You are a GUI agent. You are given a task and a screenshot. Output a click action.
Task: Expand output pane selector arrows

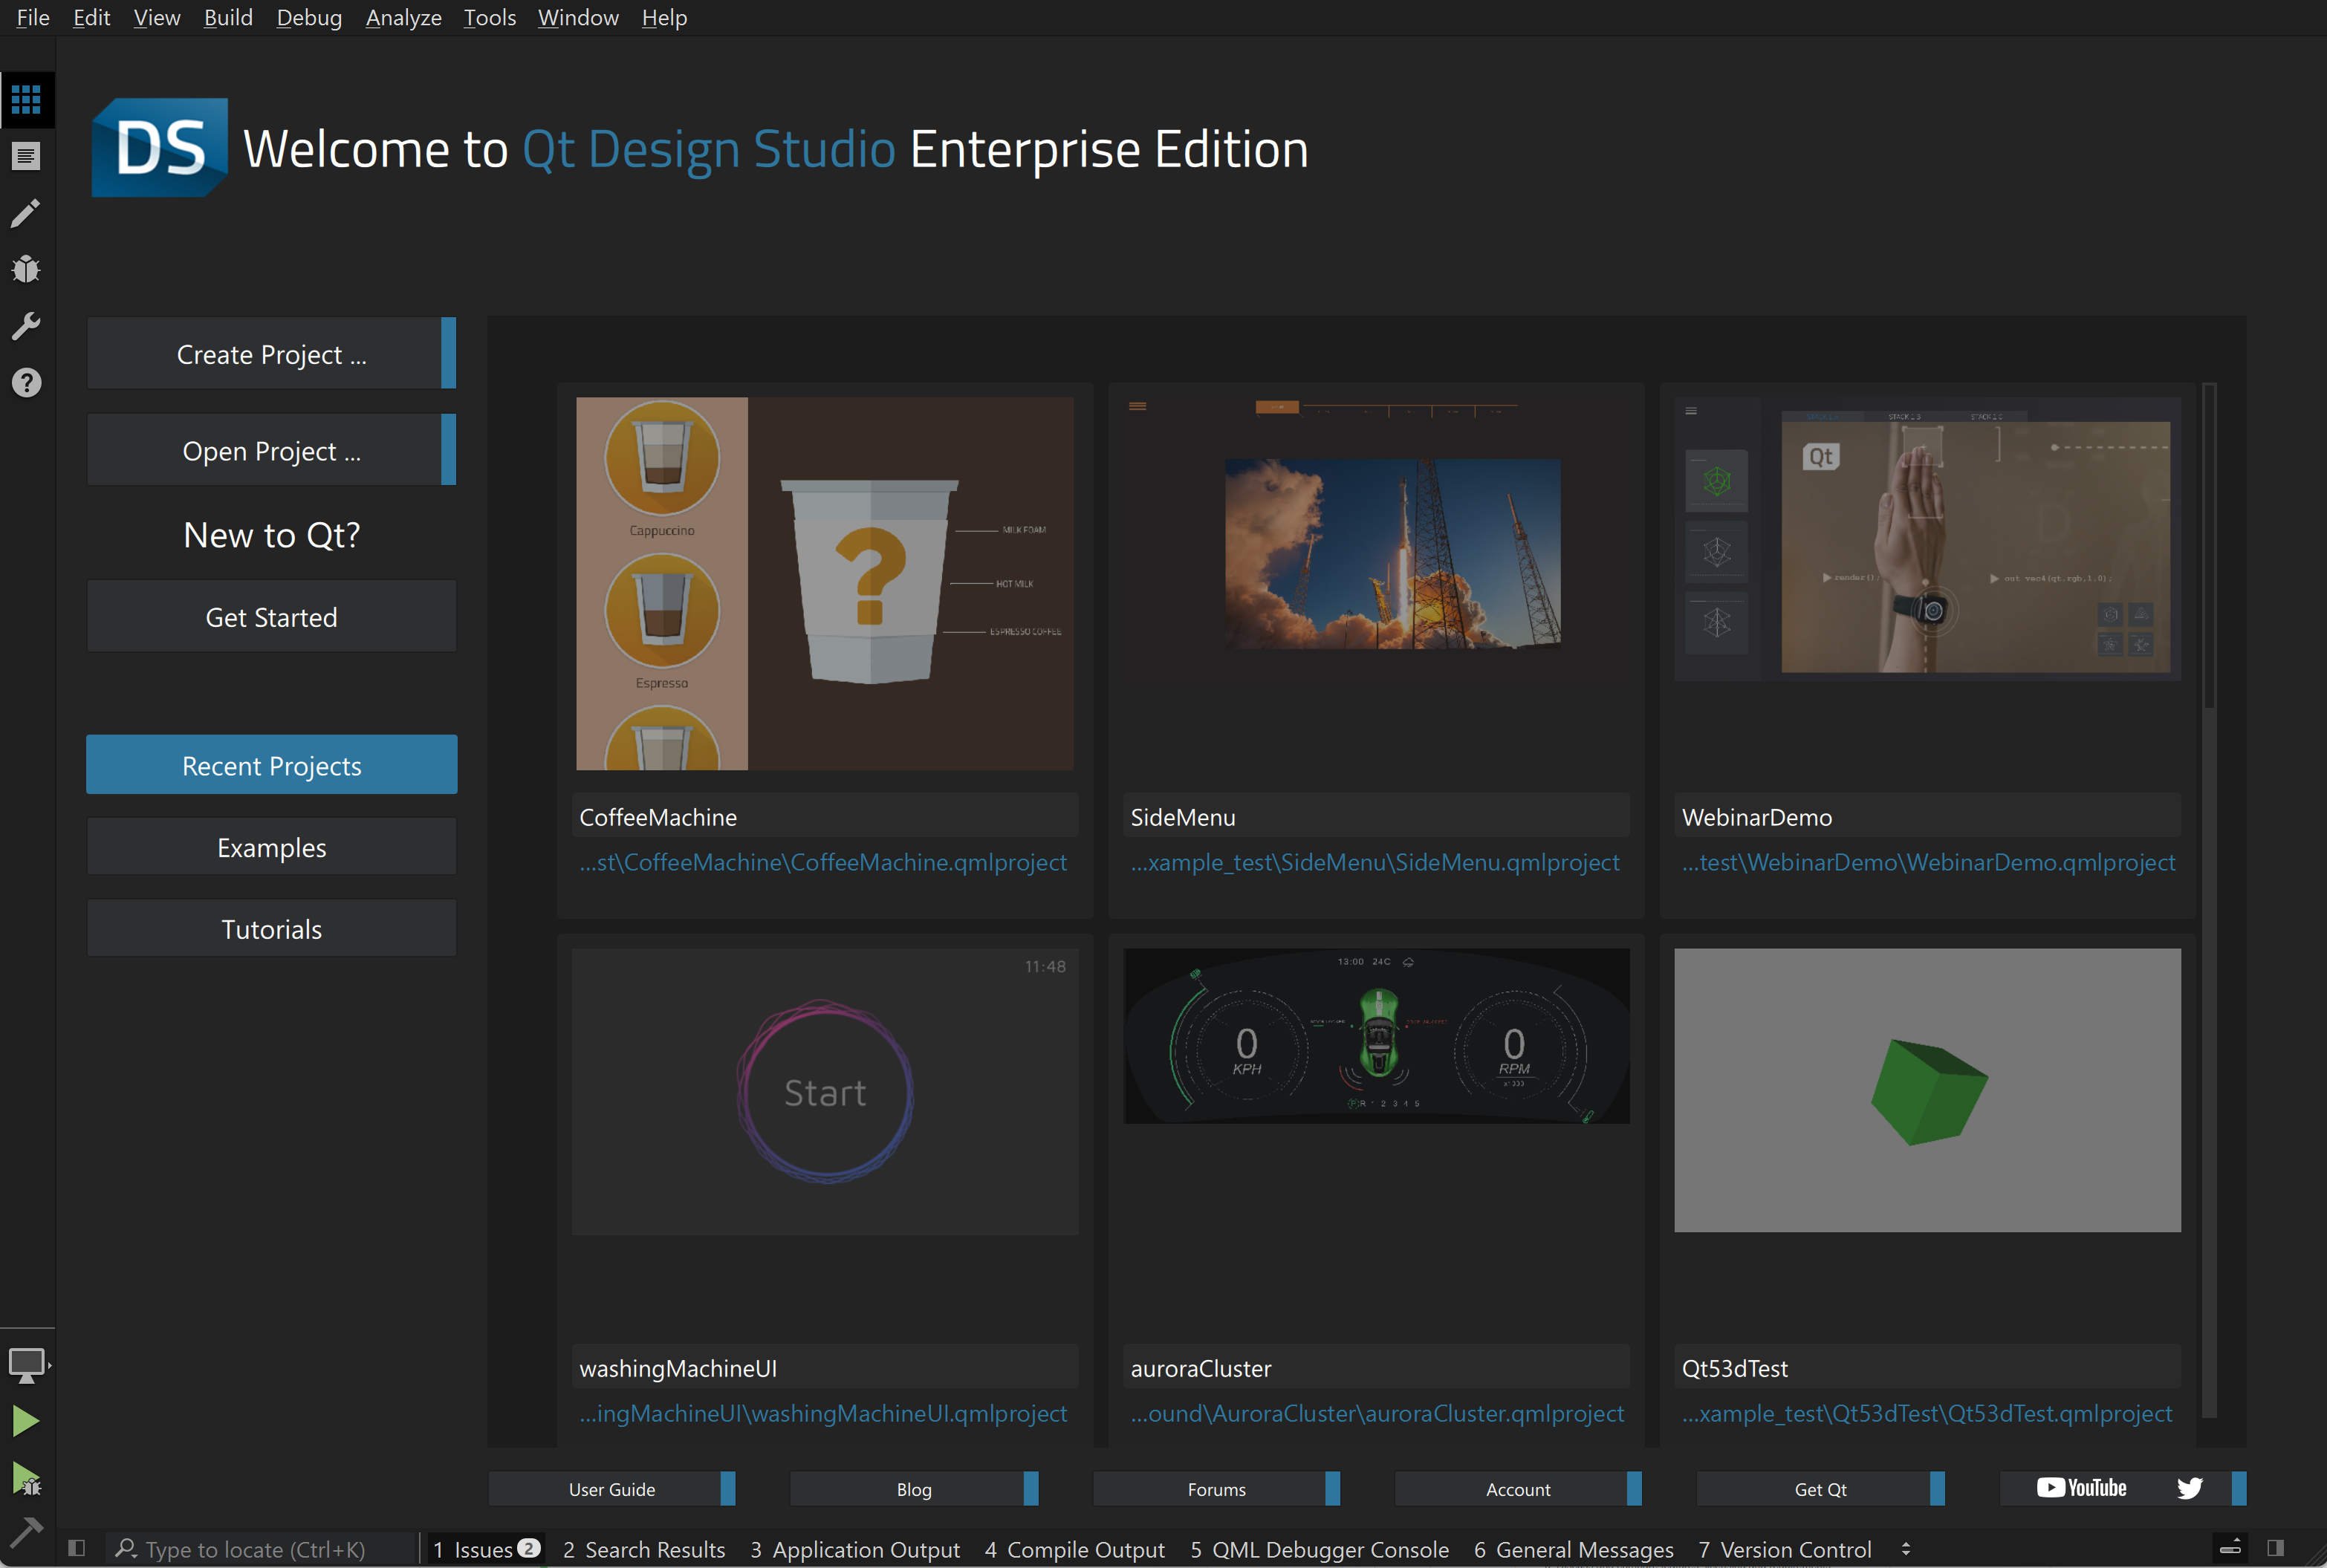1906,1549
